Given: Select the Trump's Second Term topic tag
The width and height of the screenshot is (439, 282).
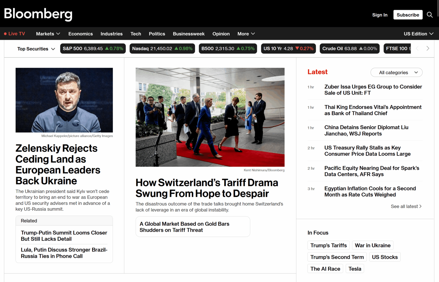Looking at the screenshot, I should [337, 257].
